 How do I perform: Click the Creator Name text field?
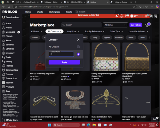pyautogui.click(x=61, y=54)
